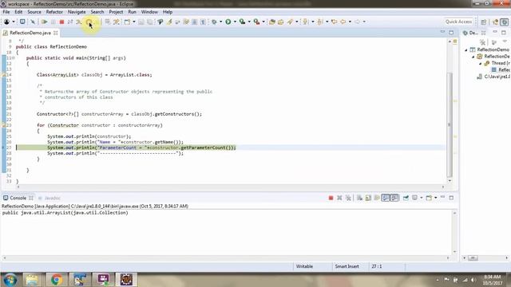This screenshot has height=287, width=511.
Task: Switch to the Java perspective icon
Action: click(496, 22)
